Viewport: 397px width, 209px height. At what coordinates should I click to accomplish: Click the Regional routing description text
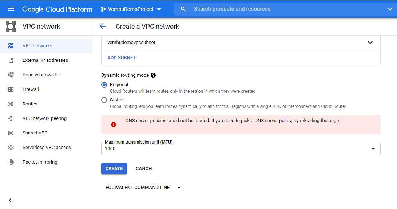(x=183, y=91)
